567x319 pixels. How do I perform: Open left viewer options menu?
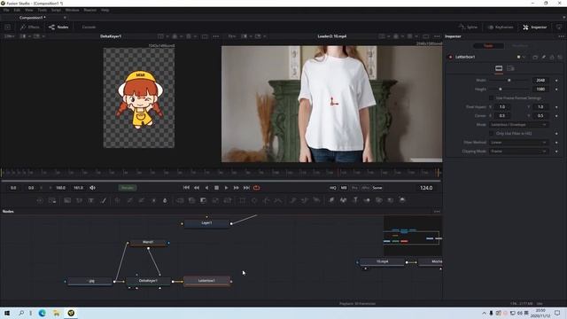pyautogui.click(x=216, y=36)
